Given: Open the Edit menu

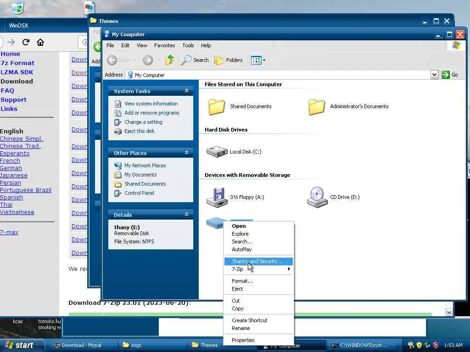Looking at the screenshot, I should pos(125,45).
